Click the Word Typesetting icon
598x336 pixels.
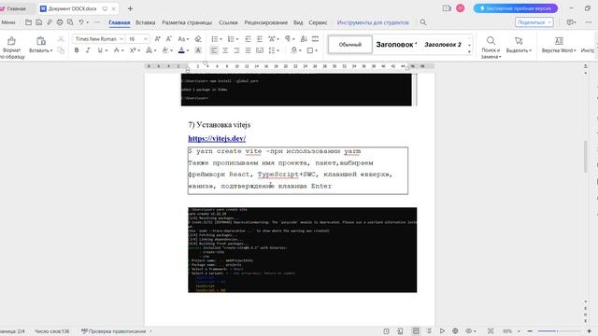pos(559,41)
